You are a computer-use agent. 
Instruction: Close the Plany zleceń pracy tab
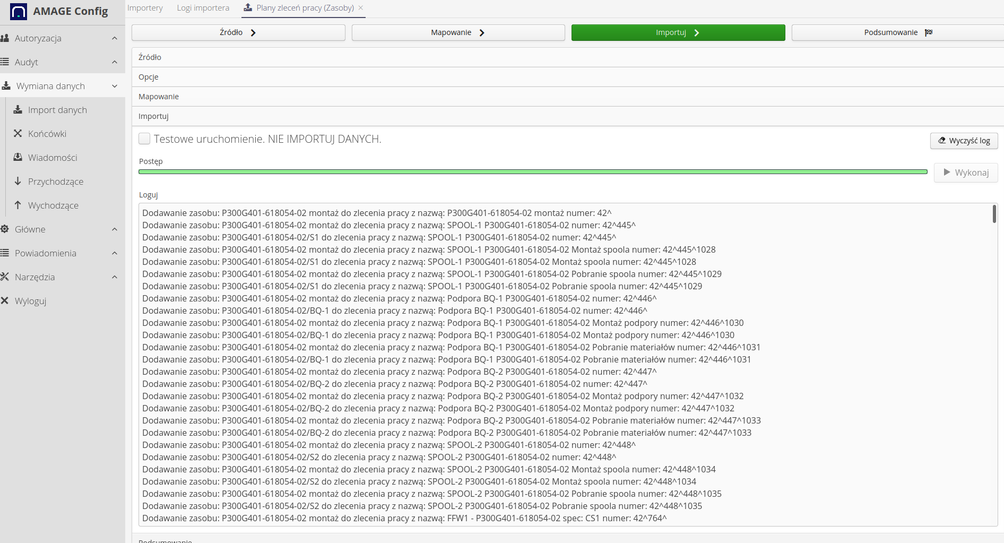[361, 8]
